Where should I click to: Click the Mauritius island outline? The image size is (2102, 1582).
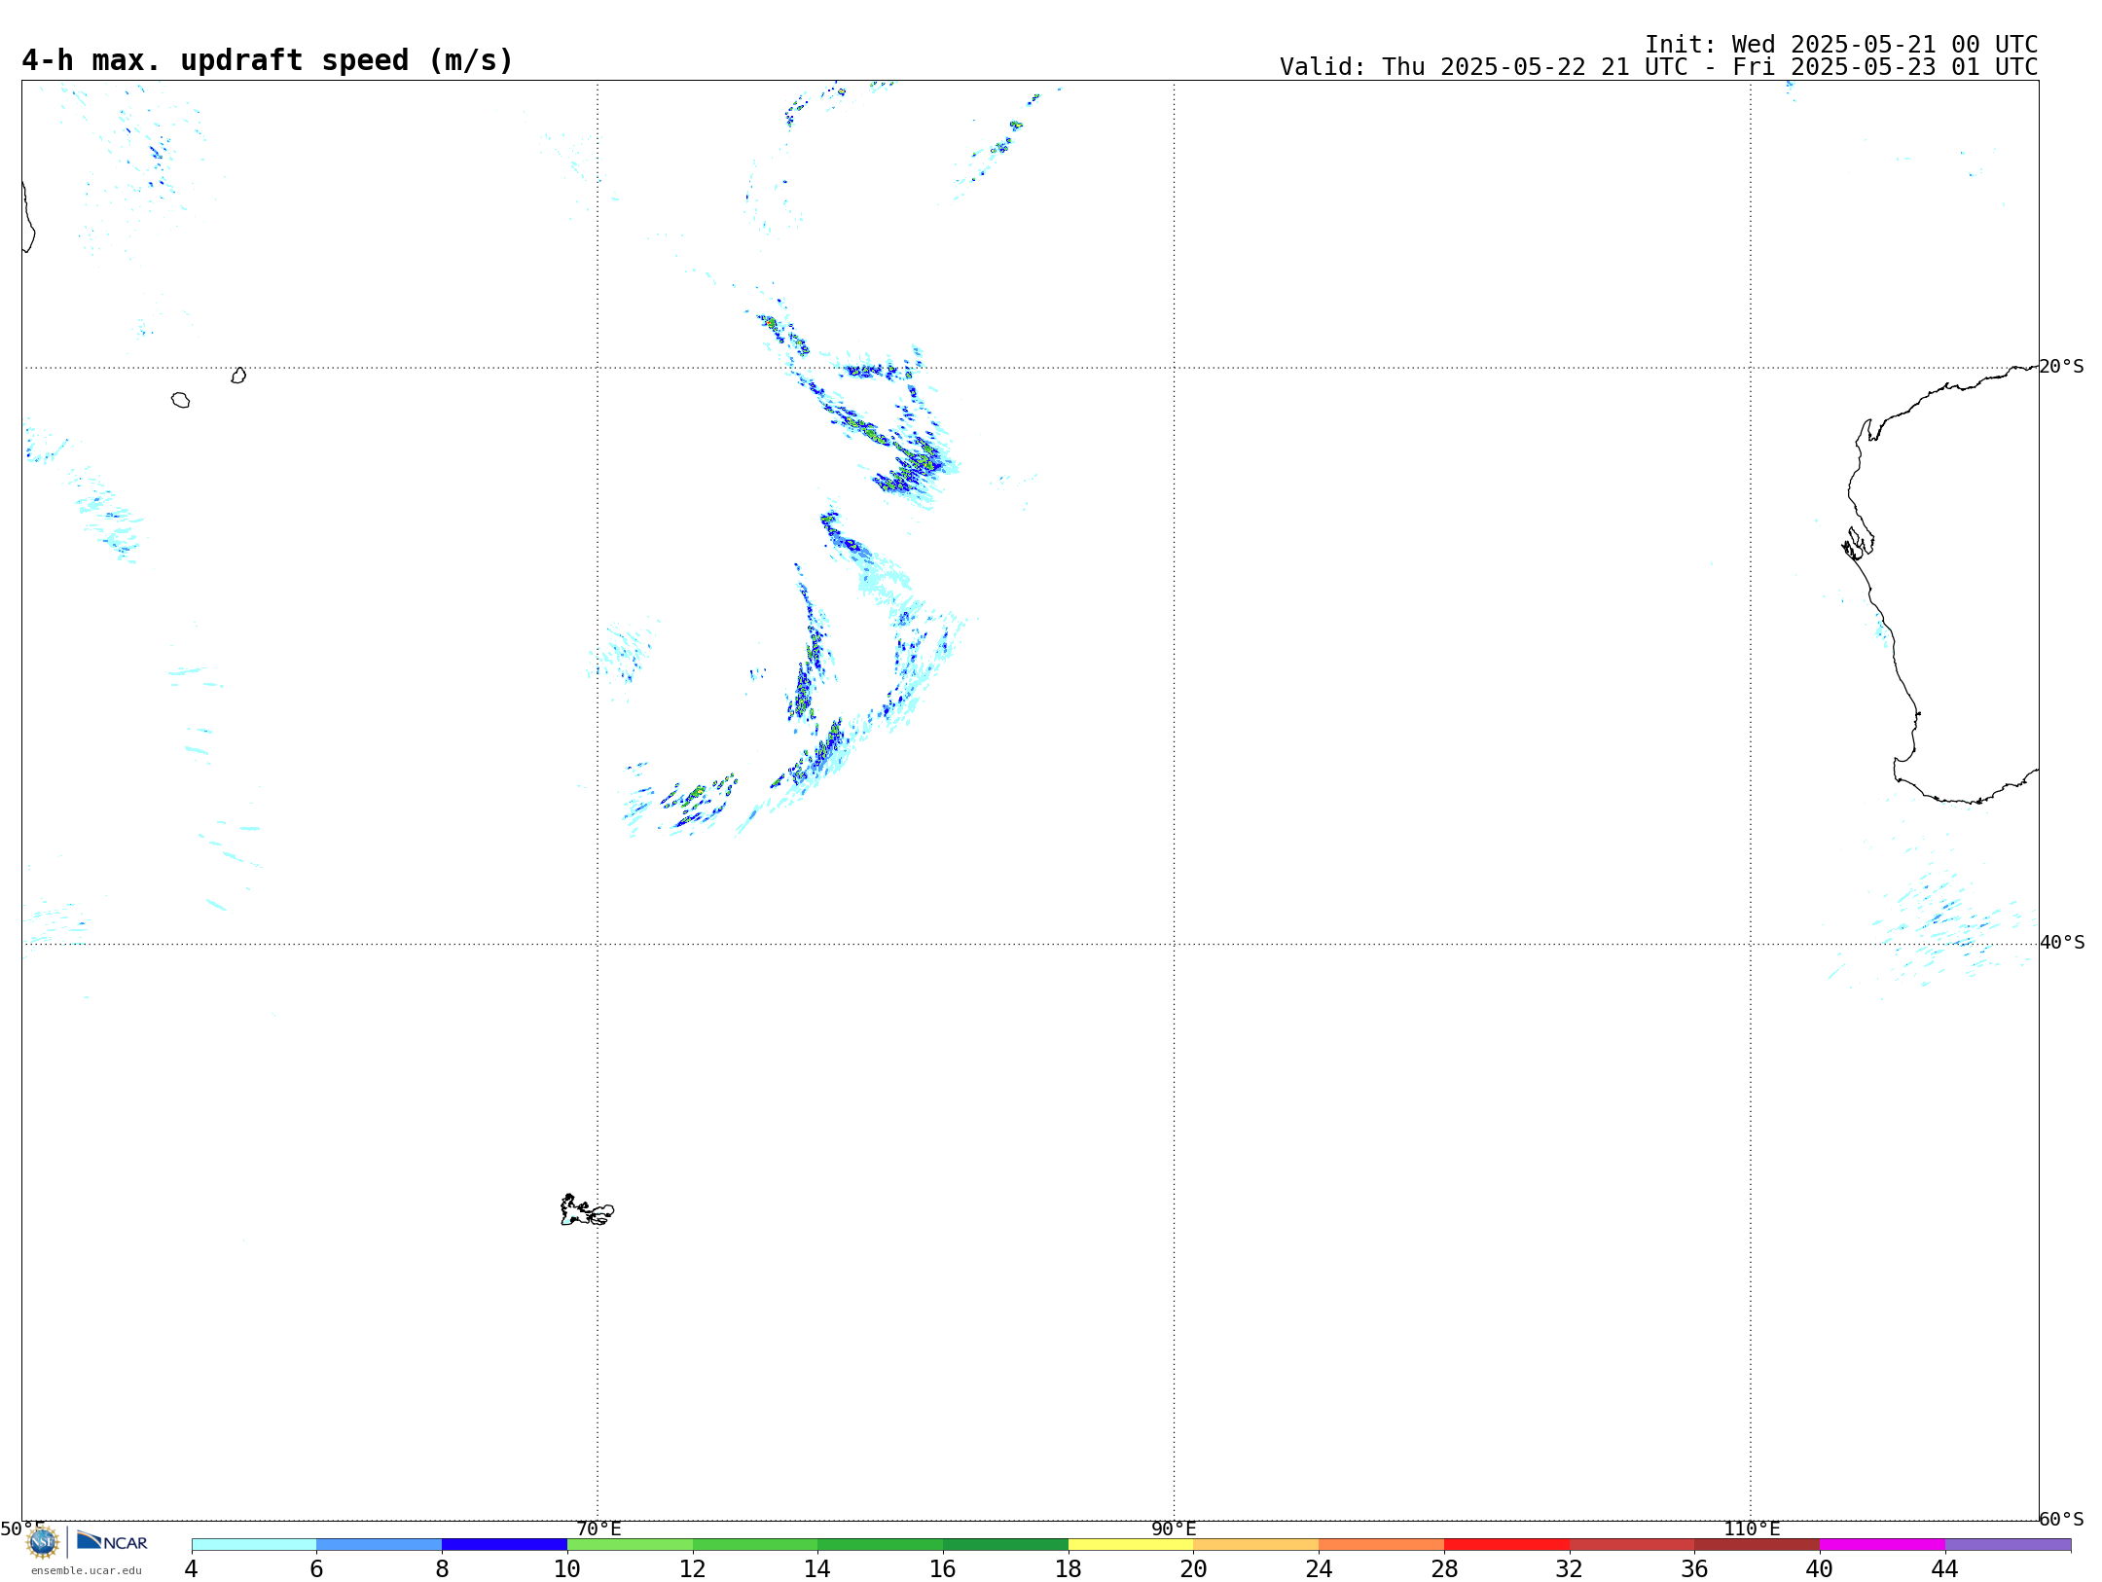coord(238,376)
